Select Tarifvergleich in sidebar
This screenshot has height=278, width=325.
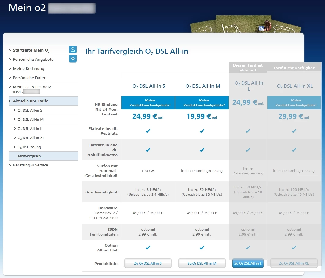[x=43, y=156]
